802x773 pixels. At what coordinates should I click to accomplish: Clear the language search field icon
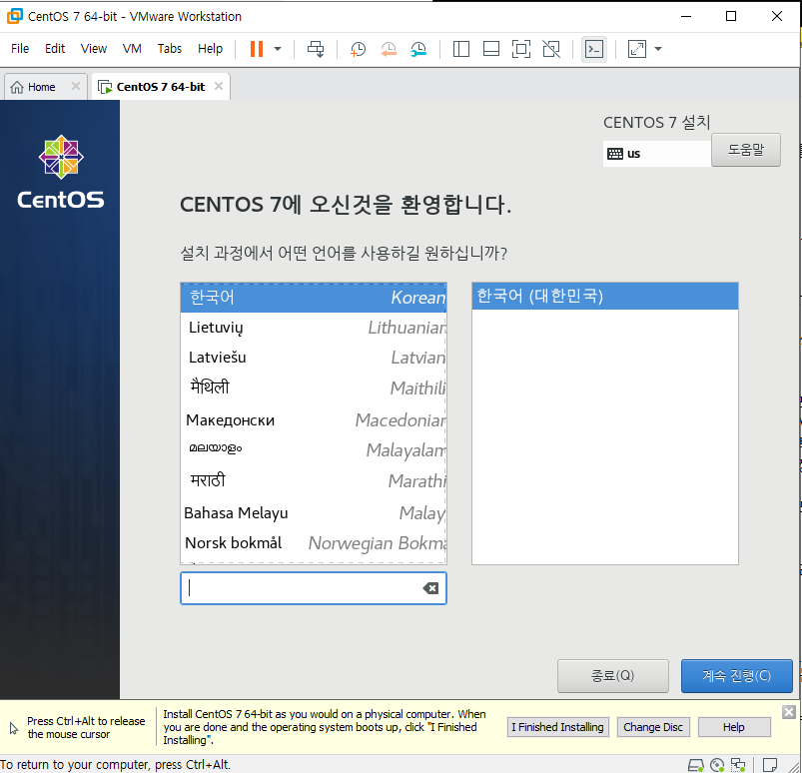pos(430,588)
